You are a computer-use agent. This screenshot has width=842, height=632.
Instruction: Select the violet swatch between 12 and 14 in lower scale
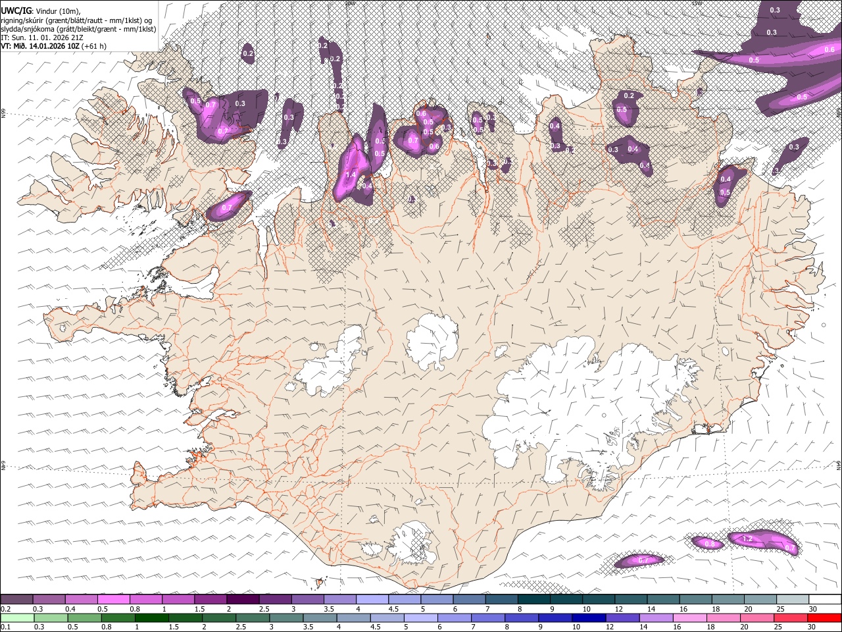622,618
